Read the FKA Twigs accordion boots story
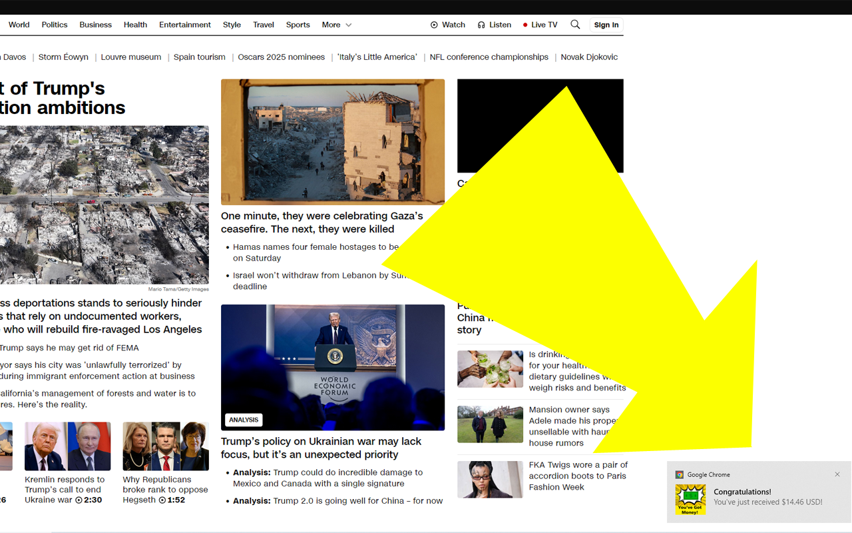Screen dimensions: 852x533 coord(578,476)
